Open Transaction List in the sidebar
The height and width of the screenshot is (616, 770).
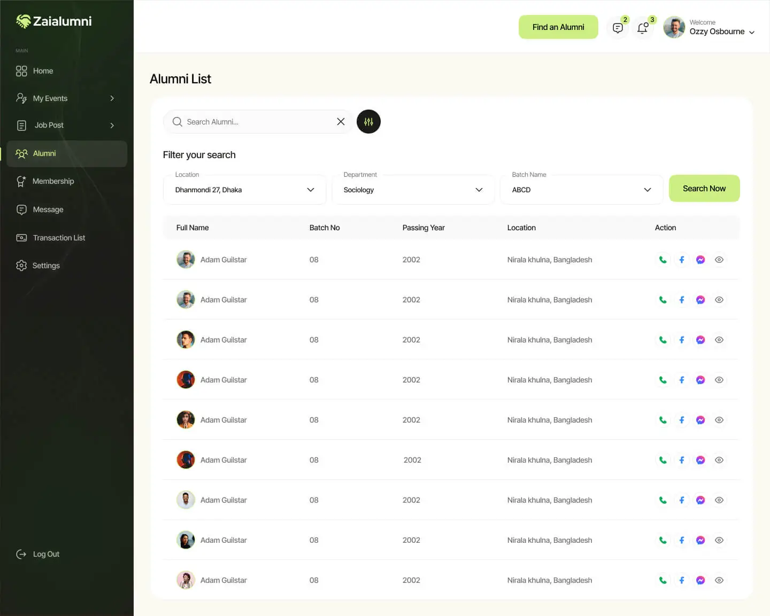point(59,238)
